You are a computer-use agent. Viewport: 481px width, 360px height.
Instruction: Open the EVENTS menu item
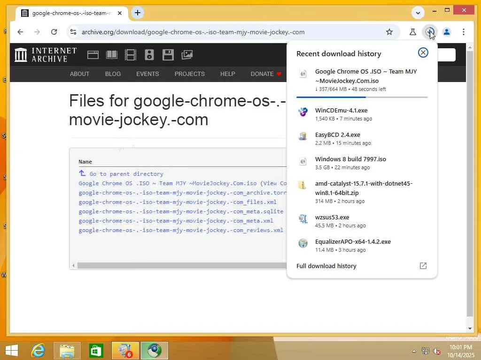[147, 74]
